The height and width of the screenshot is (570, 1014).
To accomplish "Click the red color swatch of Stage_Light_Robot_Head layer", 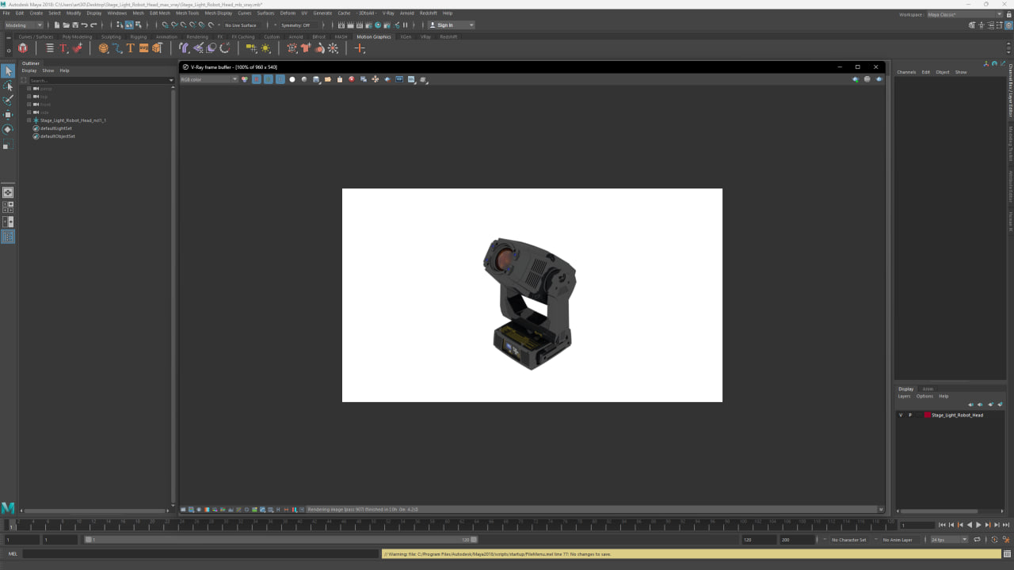I will pyautogui.click(x=928, y=415).
